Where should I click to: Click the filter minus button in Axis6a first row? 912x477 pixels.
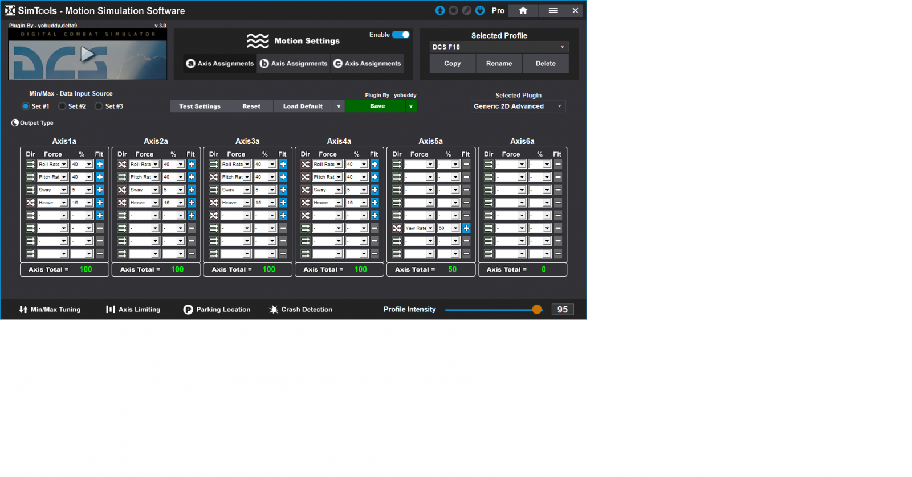click(x=558, y=164)
